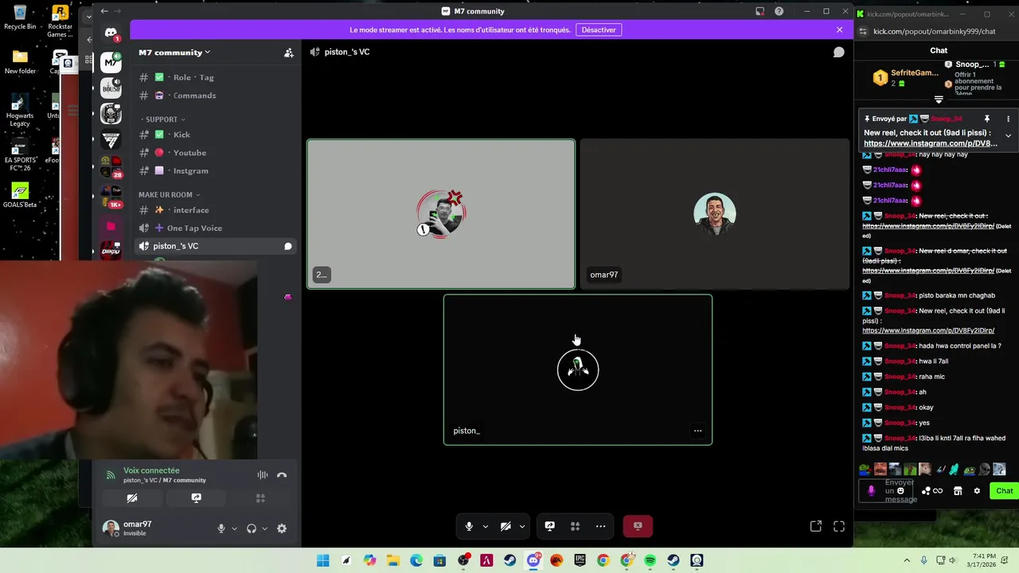
Task: Show hidden system tray icons
Action: [x=907, y=560]
